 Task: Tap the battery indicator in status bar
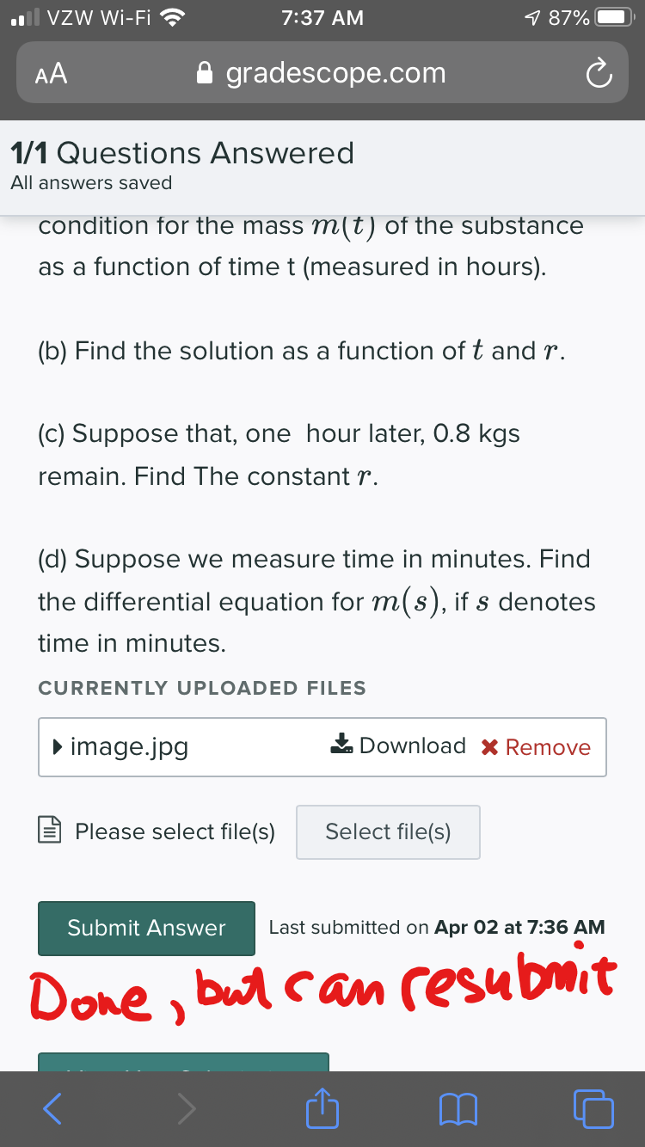point(616,17)
